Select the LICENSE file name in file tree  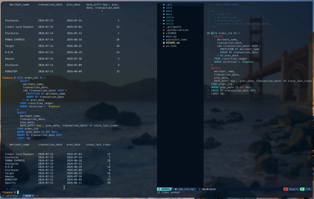click(171, 33)
